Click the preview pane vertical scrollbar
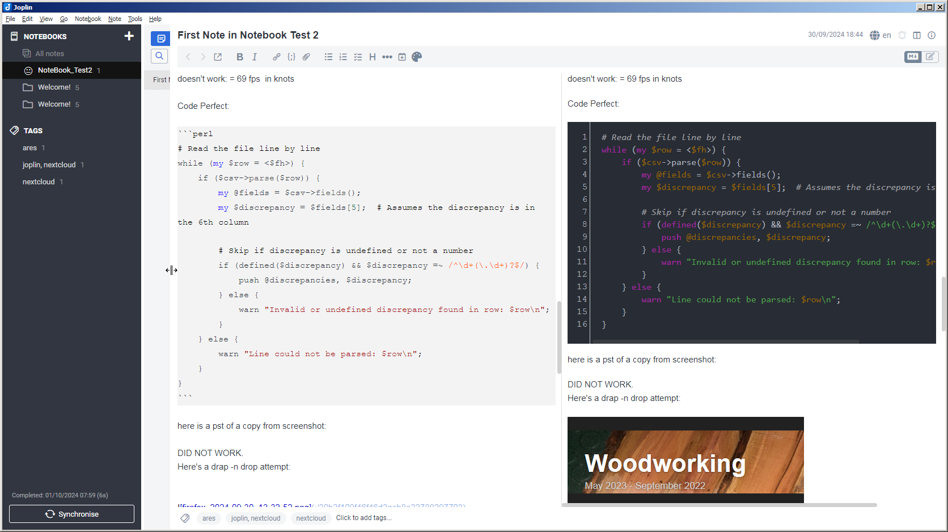This screenshot has width=948, height=532. [x=943, y=303]
